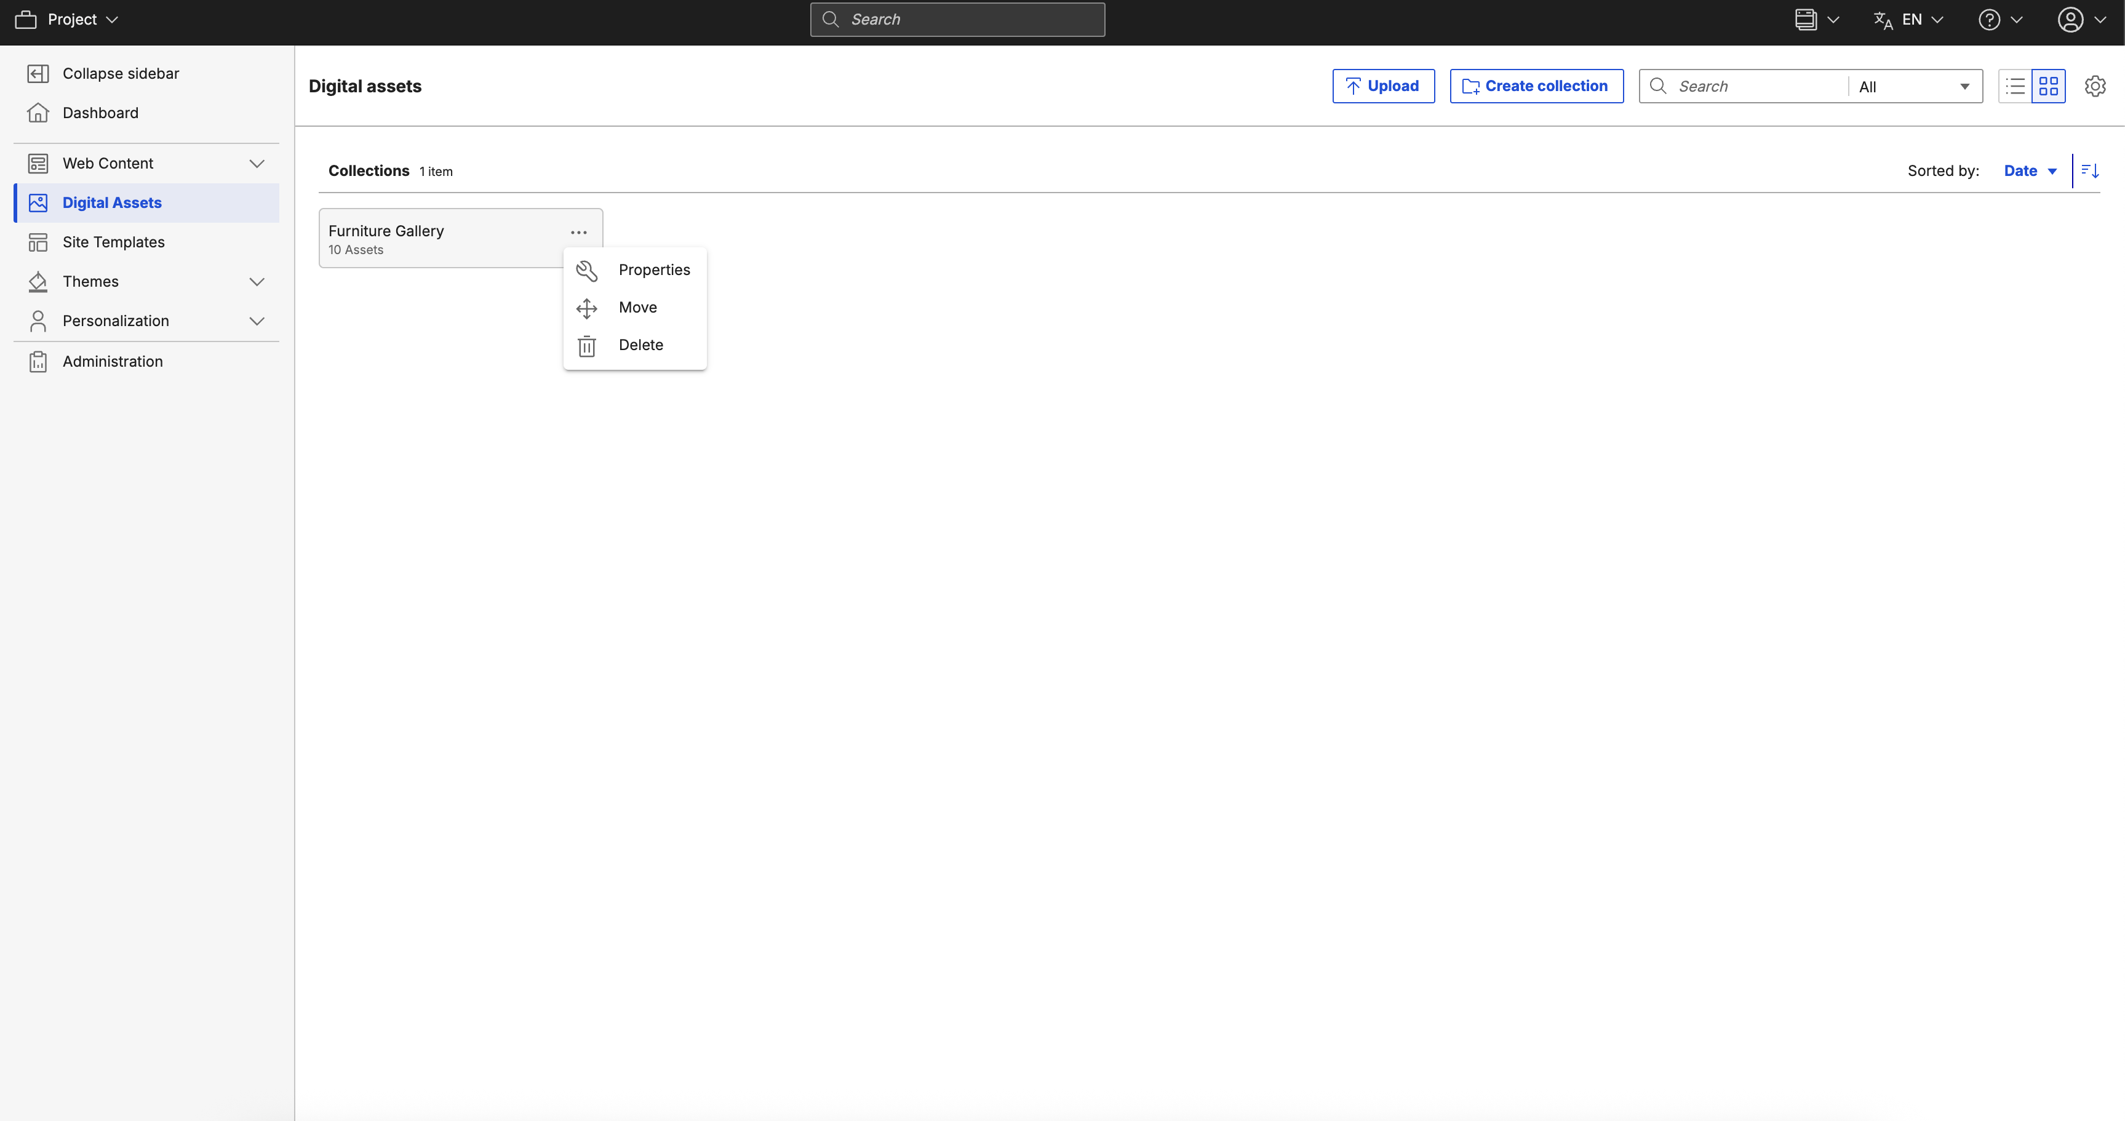Click the Create collection button
The image size is (2125, 1121).
[1536, 86]
